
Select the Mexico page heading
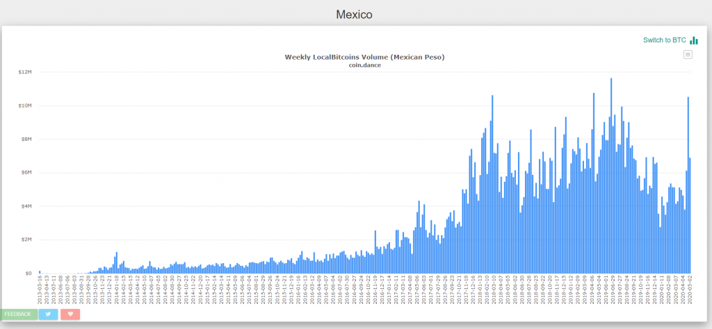click(x=355, y=14)
